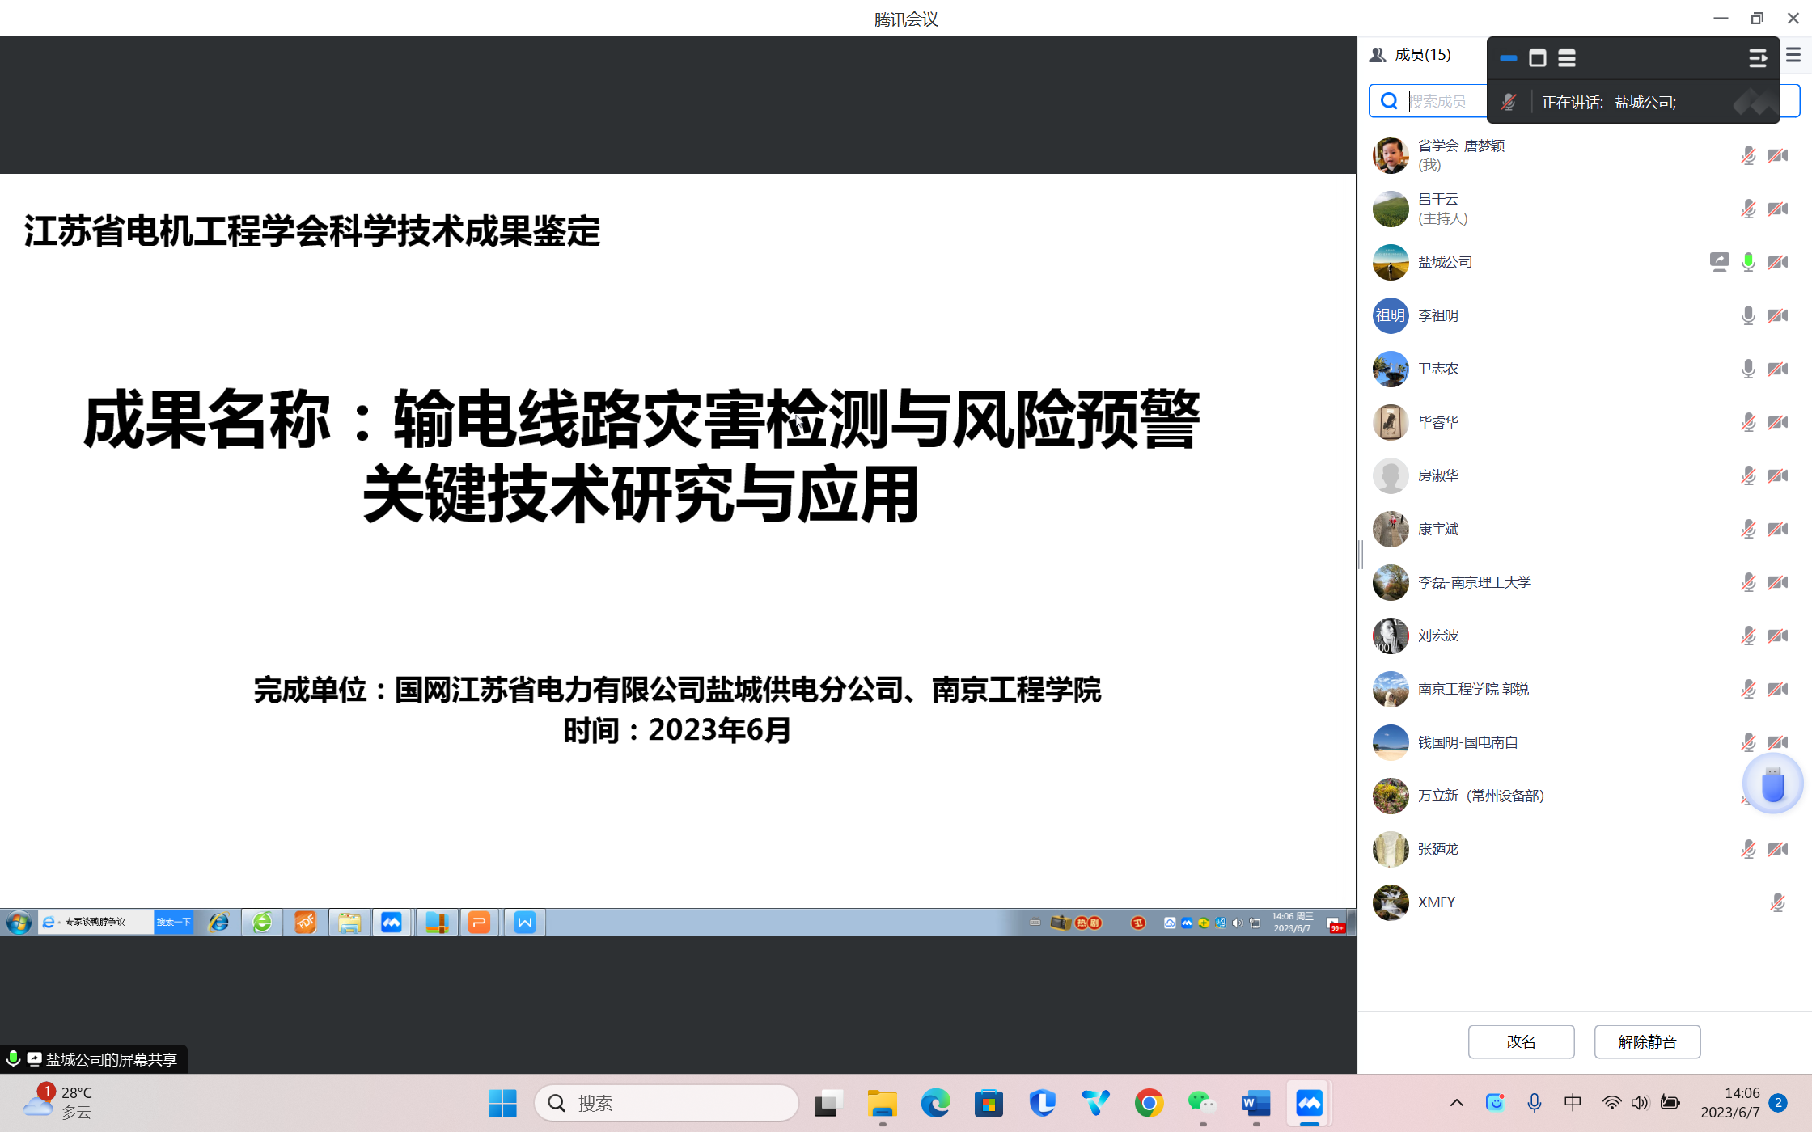
Task: Open Google Chrome from the Windows taskbar
Action: pos(1149,1103)
